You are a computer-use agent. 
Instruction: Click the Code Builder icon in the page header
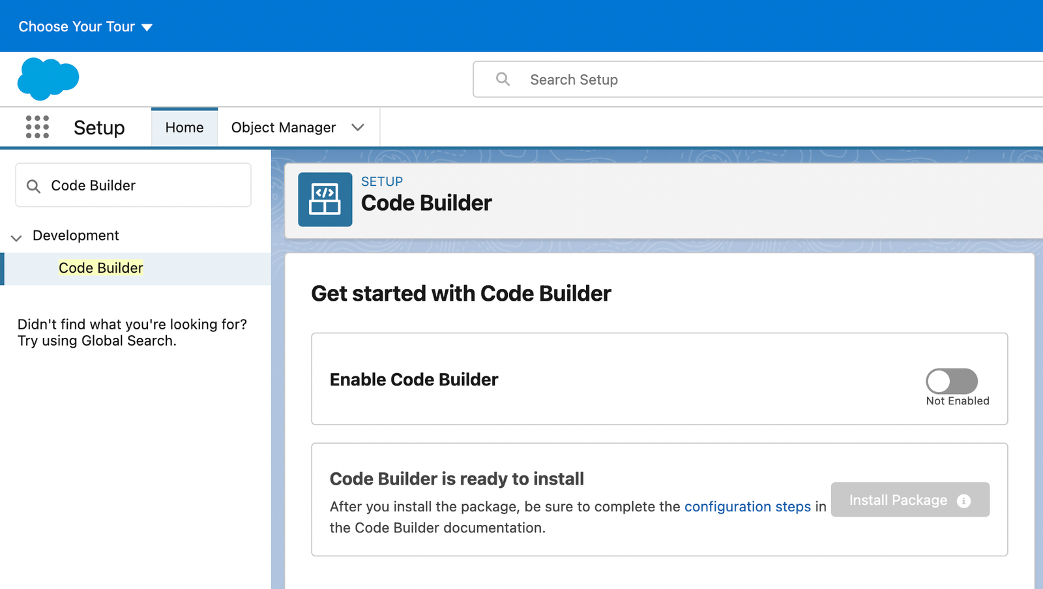[325, 200]
